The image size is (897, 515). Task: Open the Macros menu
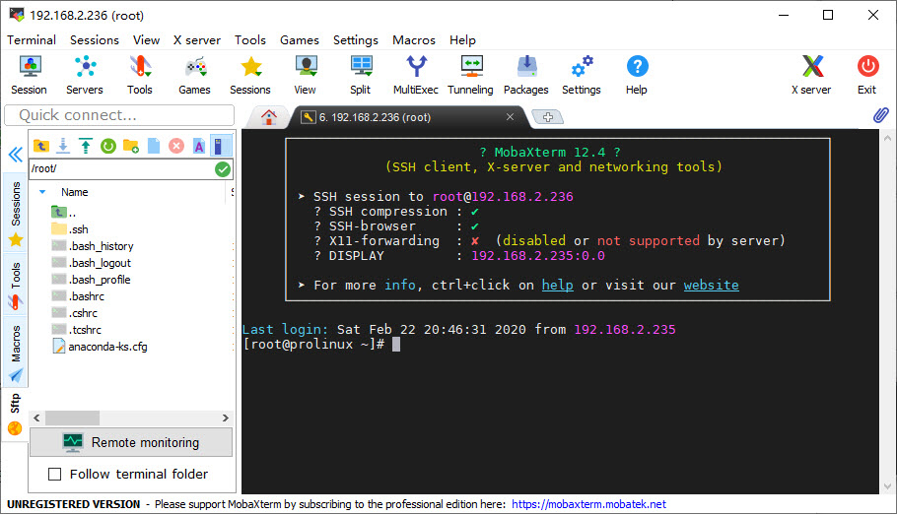coord(413,40)
